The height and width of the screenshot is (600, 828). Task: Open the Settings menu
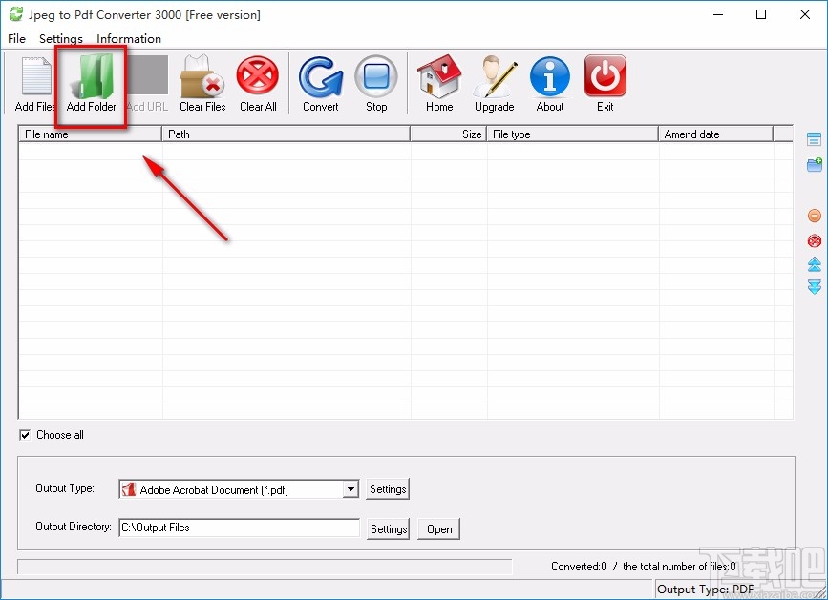click(60, 39)
